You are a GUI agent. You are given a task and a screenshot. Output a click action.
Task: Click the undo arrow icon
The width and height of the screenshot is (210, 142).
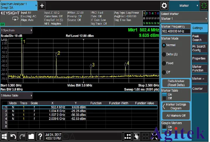coord(13,136)
